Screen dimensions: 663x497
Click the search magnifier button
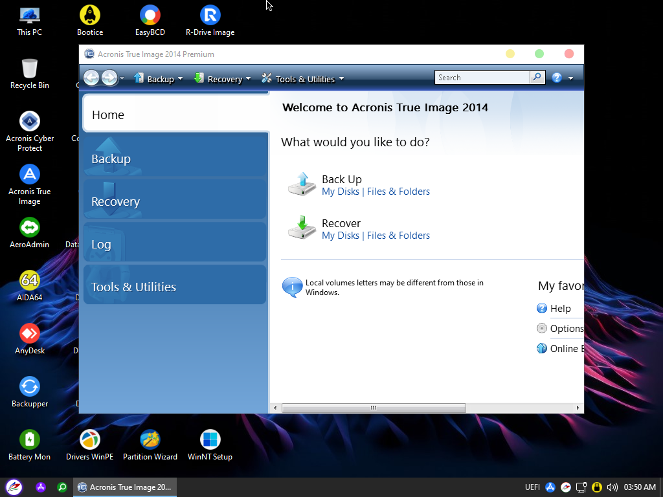(x=537, y=78)
